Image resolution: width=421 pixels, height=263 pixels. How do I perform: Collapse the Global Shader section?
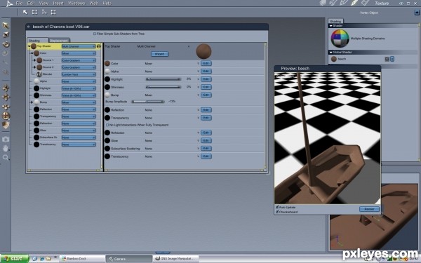[x=330, y=53]
